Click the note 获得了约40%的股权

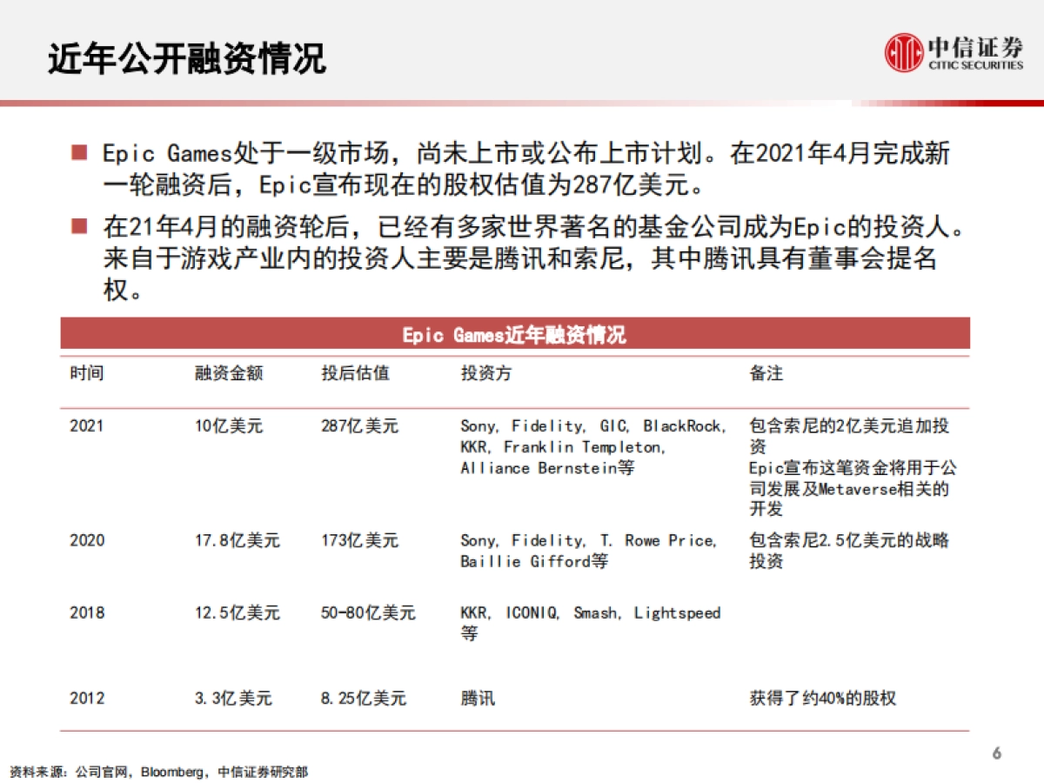click(822, 698)
